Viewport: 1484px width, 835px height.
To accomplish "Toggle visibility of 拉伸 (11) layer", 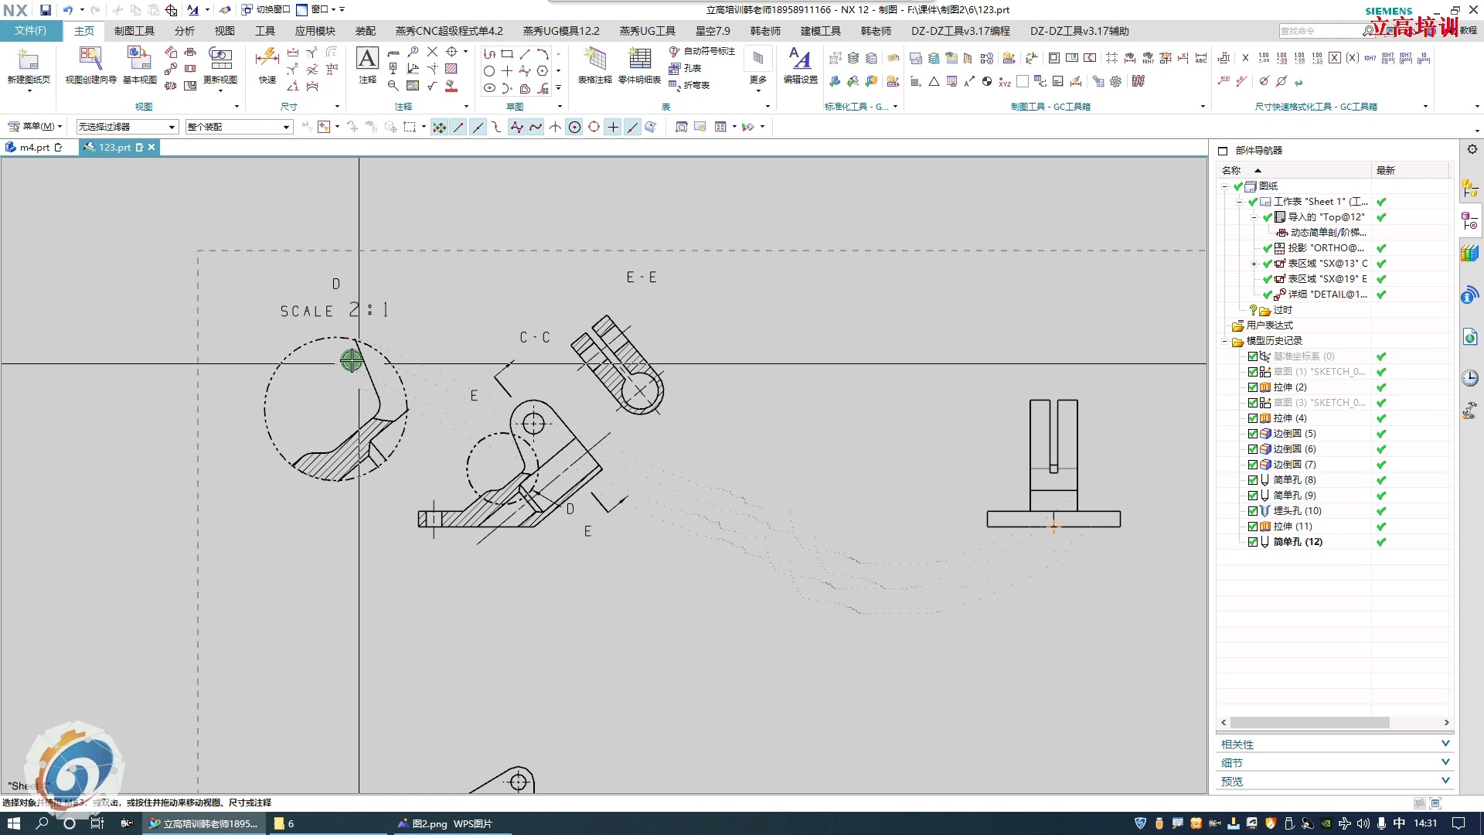I will (x=1253, y=525).
